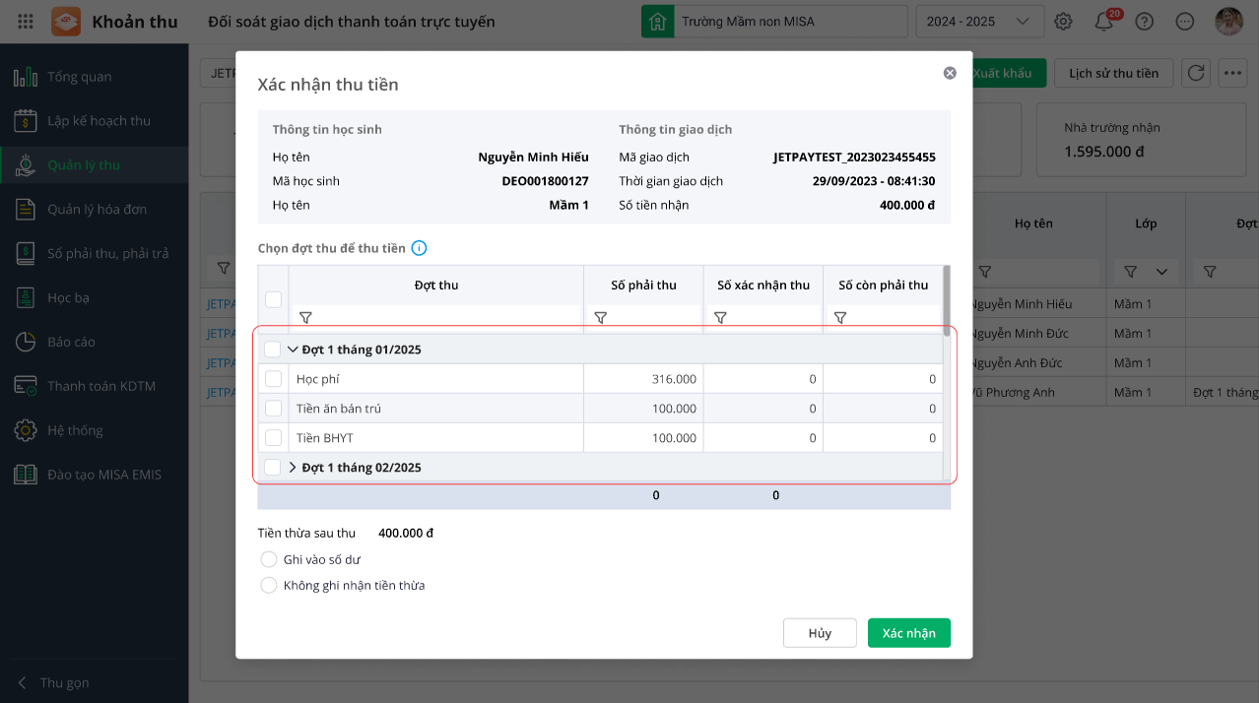Click the refresh icon in toolbar
This screenshot has width=1259, height=703.
pos(1196,73)
